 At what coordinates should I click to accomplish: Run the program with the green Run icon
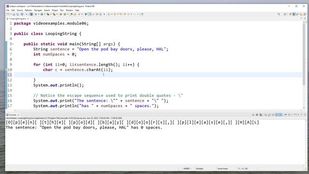(42, 14)
